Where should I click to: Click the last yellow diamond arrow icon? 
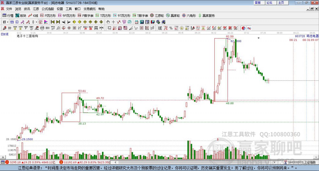pos(101,22)
